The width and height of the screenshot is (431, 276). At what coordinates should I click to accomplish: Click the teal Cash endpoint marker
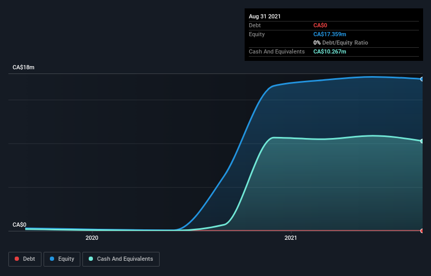tap(422, 141)
